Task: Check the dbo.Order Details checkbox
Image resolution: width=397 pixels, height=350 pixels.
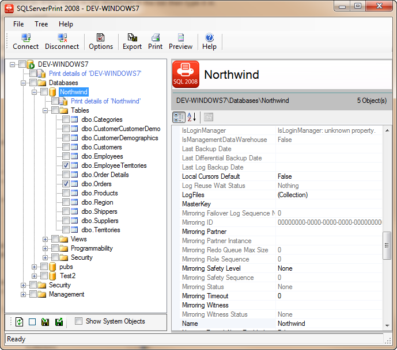Action: pyautogui.click(x=66, y=175)
